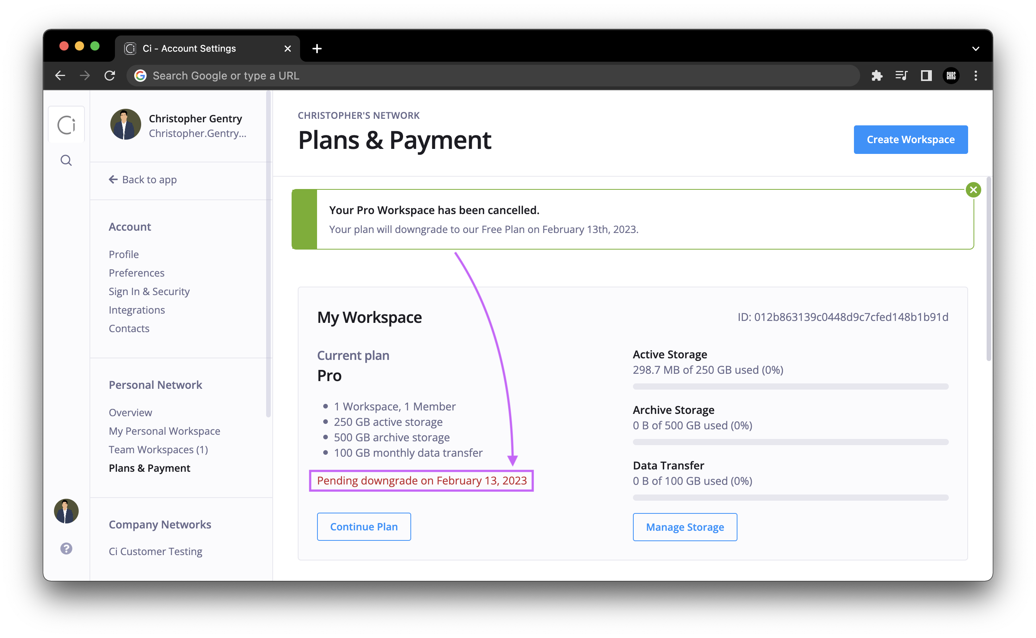Click the Company Networks heading
The height and width of the screenshot is (638, 1036).
tap(160, 524)
